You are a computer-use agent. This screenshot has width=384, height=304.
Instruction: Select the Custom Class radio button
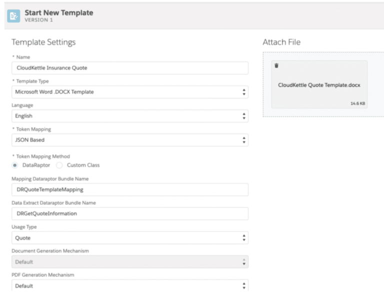(59, 165)
